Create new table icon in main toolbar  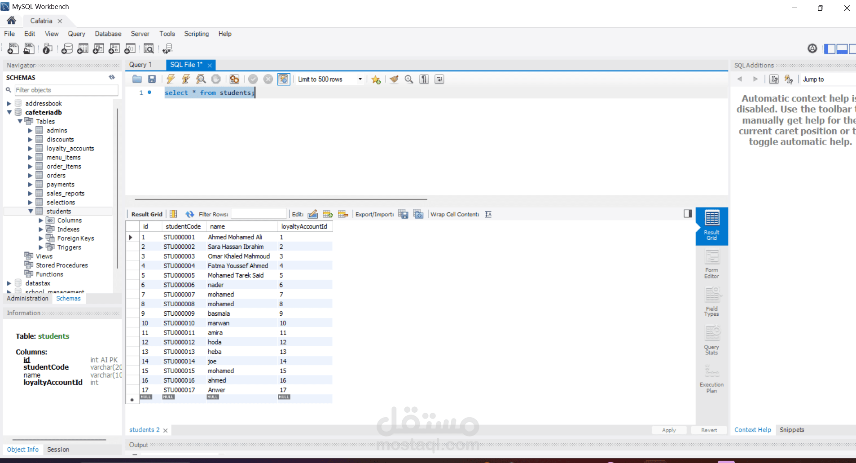point(83,49)
